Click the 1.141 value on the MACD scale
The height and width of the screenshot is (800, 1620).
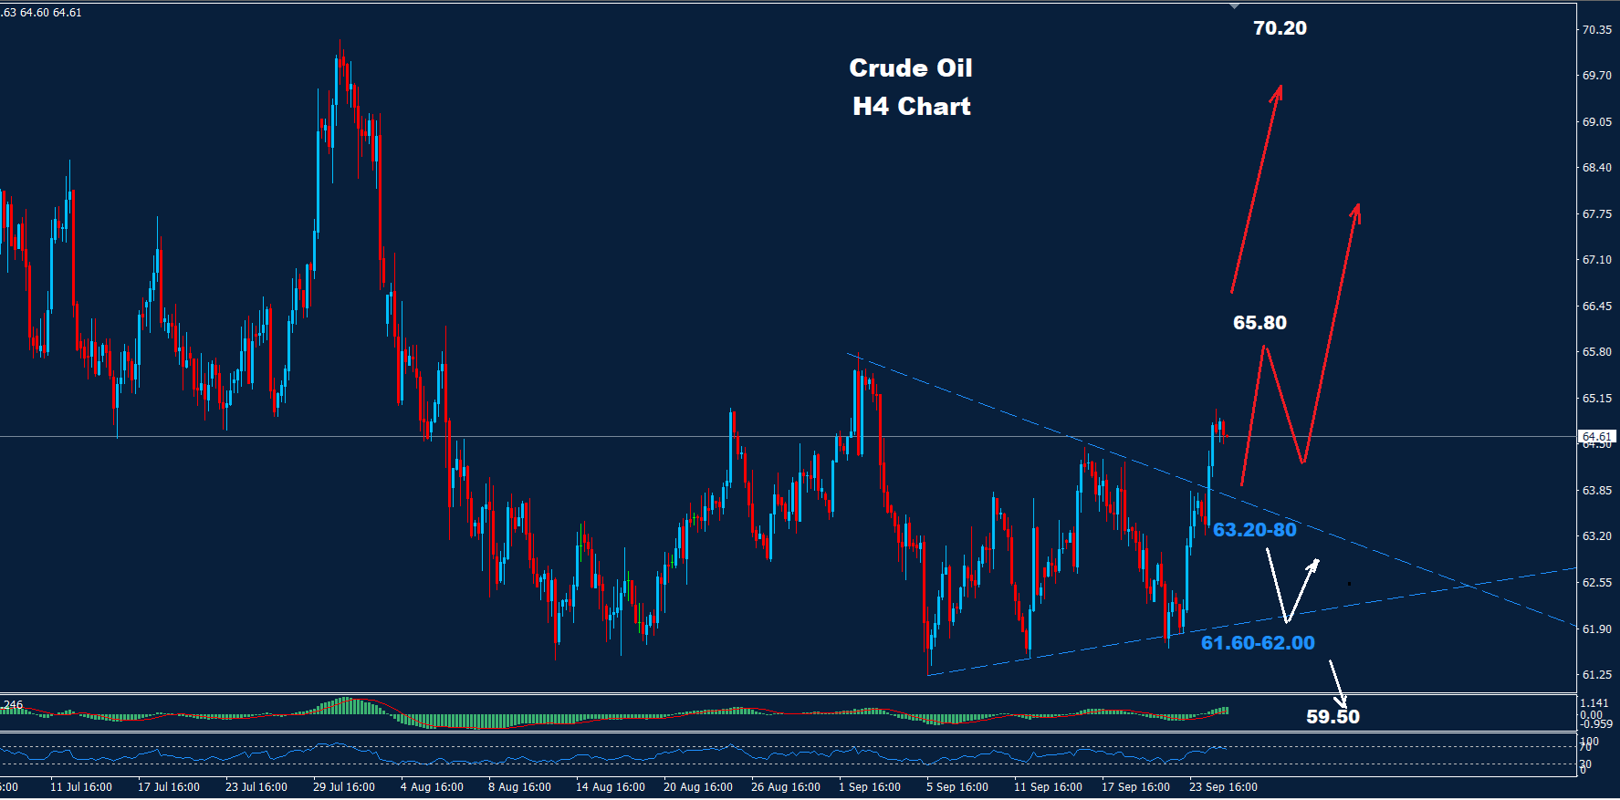click(x=1594, y=703)
